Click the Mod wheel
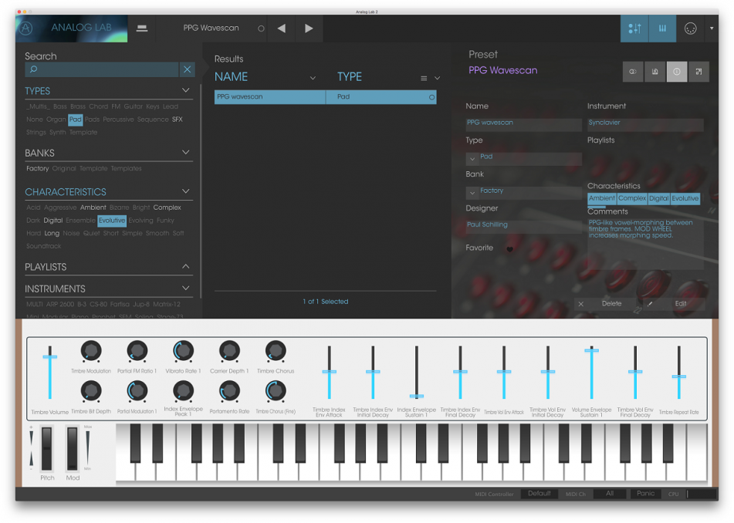This screenshot has width=734, height=523. pos(72,448)
